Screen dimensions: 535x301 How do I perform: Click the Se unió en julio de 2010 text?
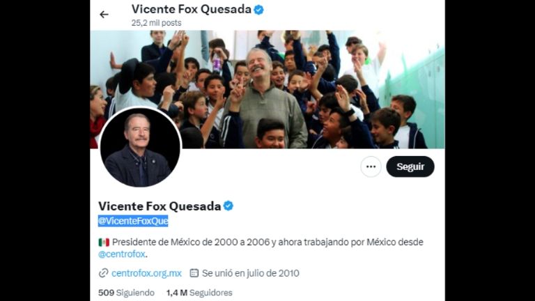click(251, 273)
